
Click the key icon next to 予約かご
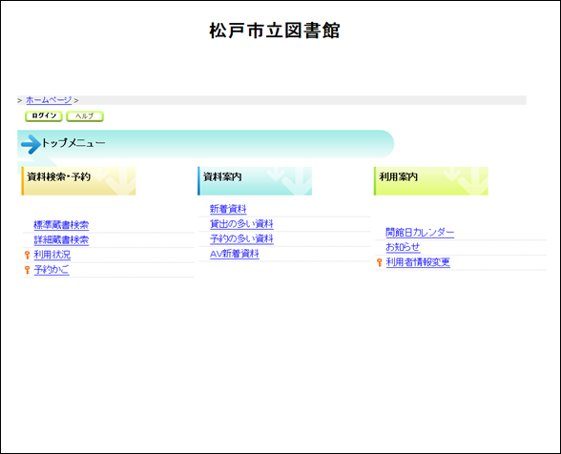click(27, 270)
